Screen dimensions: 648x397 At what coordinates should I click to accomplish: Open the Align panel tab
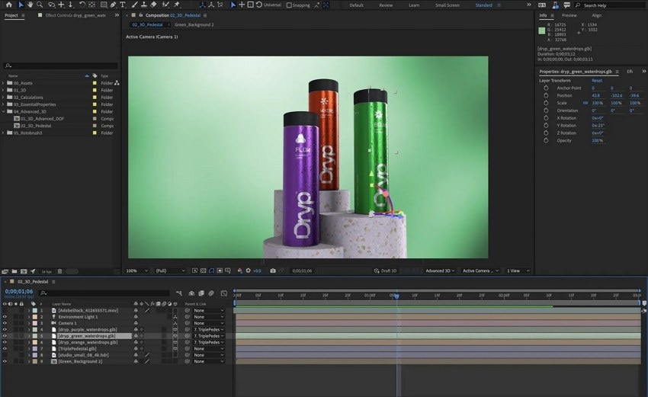596,15
